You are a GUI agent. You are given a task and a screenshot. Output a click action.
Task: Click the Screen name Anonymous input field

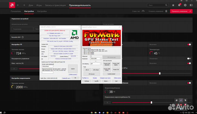(x=48, y=66)
